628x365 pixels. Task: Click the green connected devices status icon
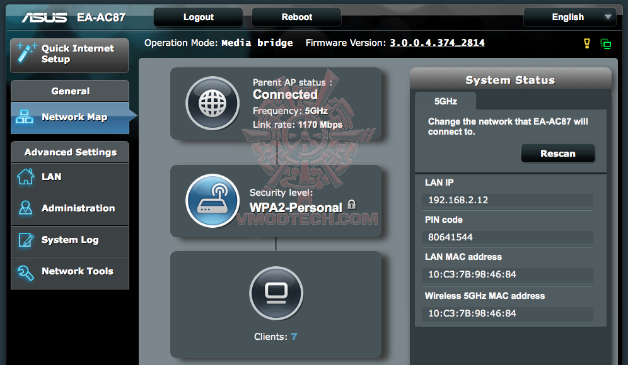tap(605, 43)
